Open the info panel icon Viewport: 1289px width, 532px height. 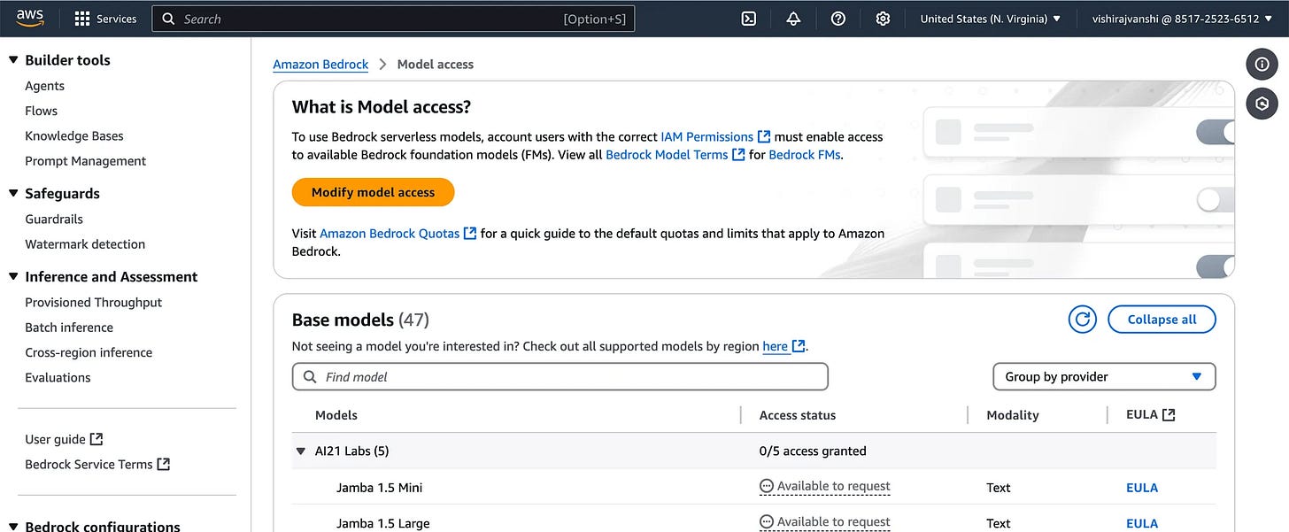click(1262, 65)
